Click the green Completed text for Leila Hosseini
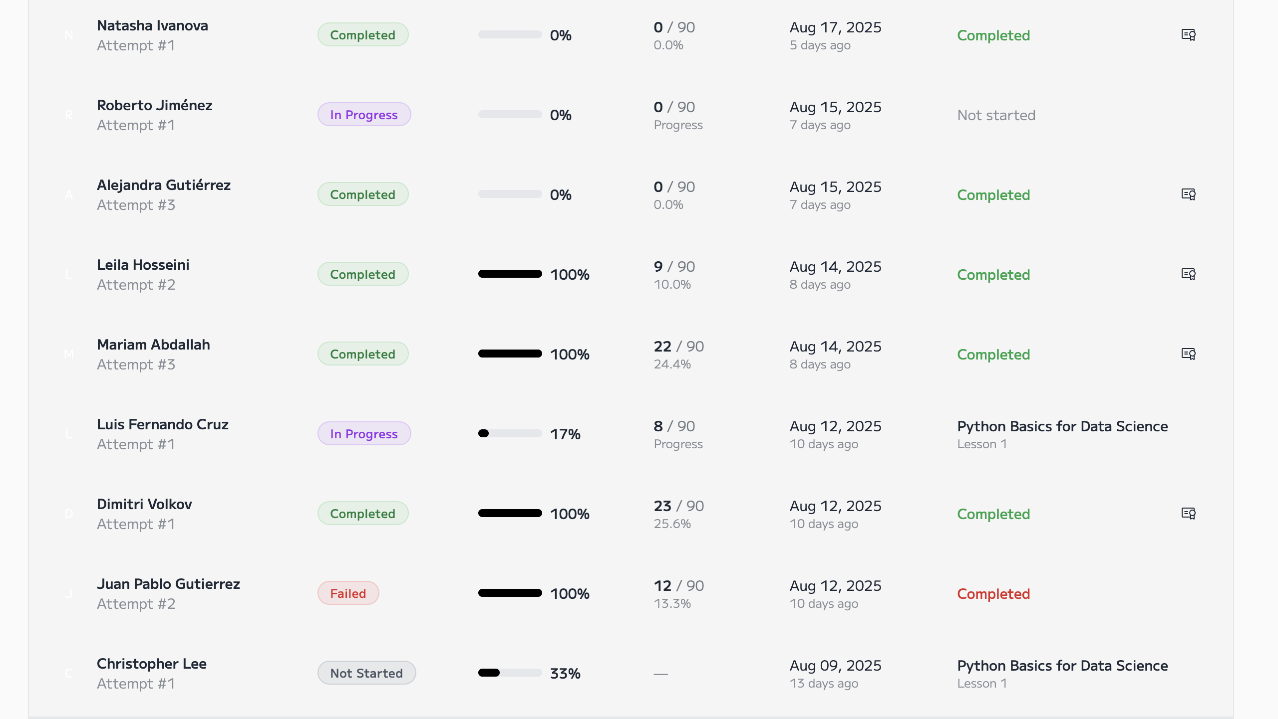This screenshot has width=1278, height=719. coord(993,274)
